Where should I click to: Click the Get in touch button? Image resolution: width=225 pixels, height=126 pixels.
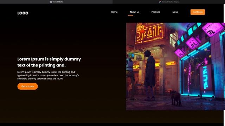(x=27, y=86)
